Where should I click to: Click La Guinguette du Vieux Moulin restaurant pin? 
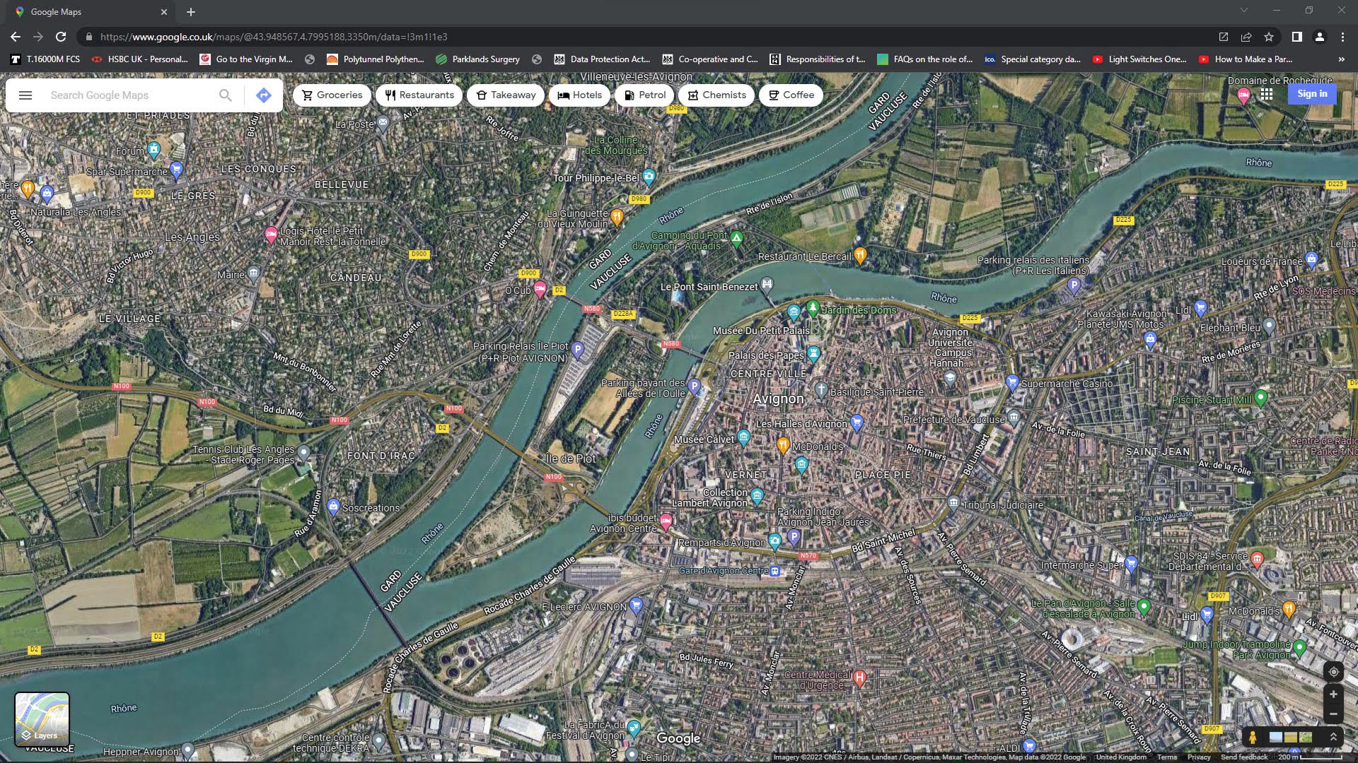pos(617,216)
